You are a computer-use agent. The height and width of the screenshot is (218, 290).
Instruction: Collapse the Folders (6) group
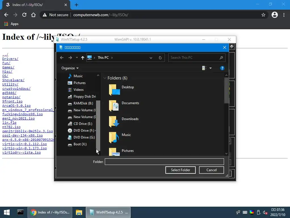point(105,78)
